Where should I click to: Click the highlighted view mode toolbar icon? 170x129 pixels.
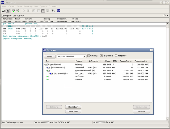click(42, 11)
